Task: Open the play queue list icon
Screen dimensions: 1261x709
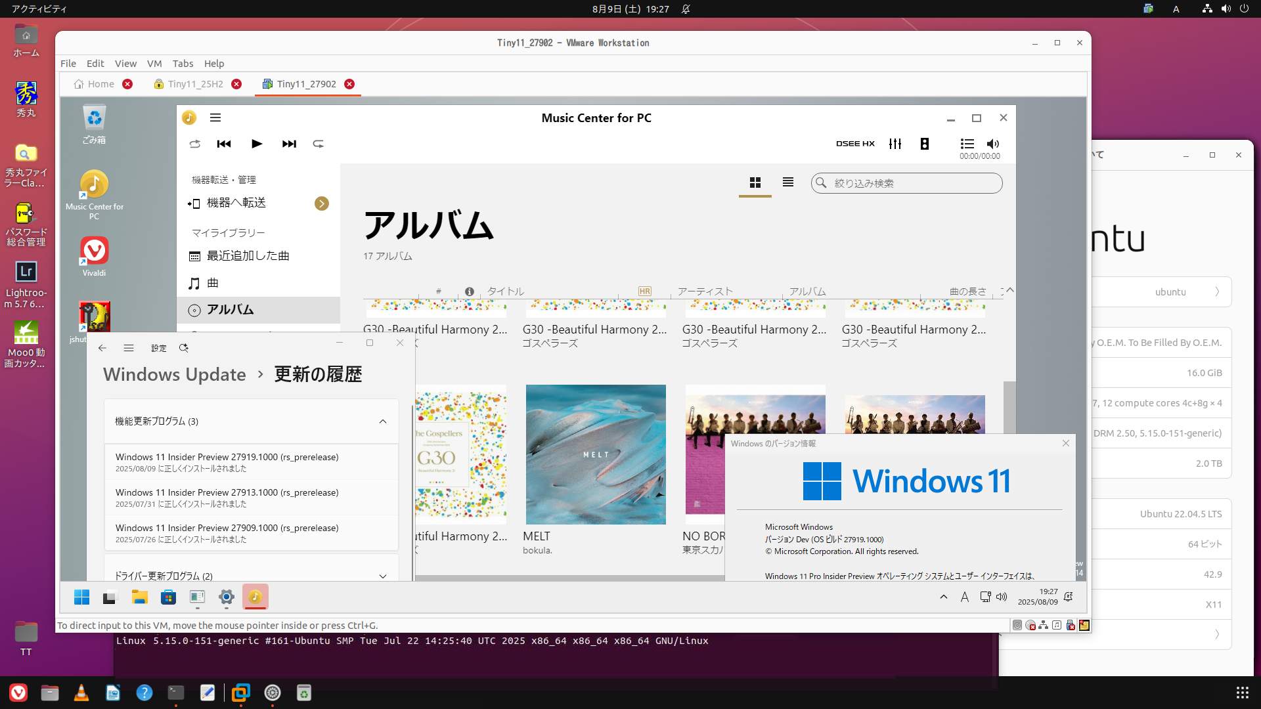Action: pos(967,144)
